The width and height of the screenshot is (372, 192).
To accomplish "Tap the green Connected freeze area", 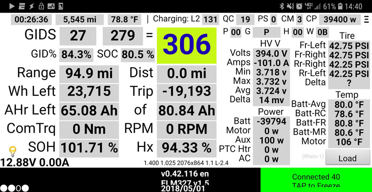I will [316, 180].
